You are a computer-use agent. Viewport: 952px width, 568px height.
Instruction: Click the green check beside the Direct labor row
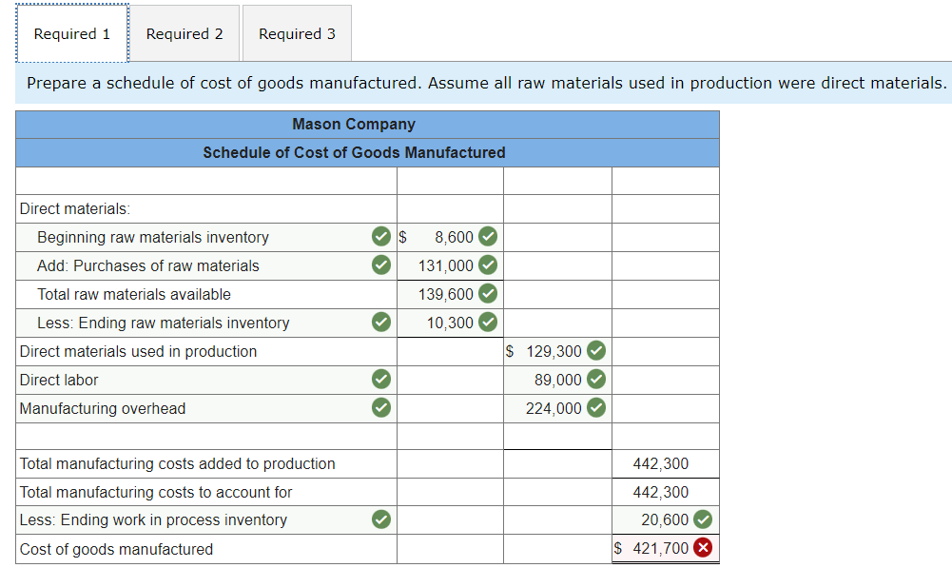(380, 379)
